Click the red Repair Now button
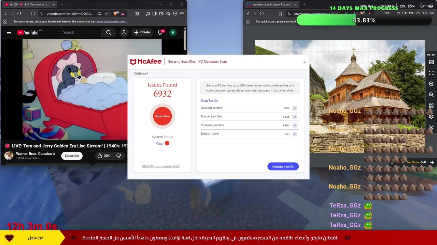Image resolution: width=437 pixels, height=245 pixels. pos(163,116)
